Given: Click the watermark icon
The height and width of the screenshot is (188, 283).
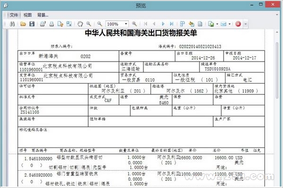Looking at the screenshot, I should coord(200,24).
